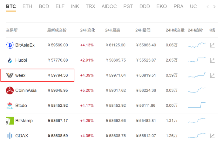Image resolution: width=223 pixels, height=142 pixels.
Task: Open the weex K-line chart icon
Action: (212, 75)
